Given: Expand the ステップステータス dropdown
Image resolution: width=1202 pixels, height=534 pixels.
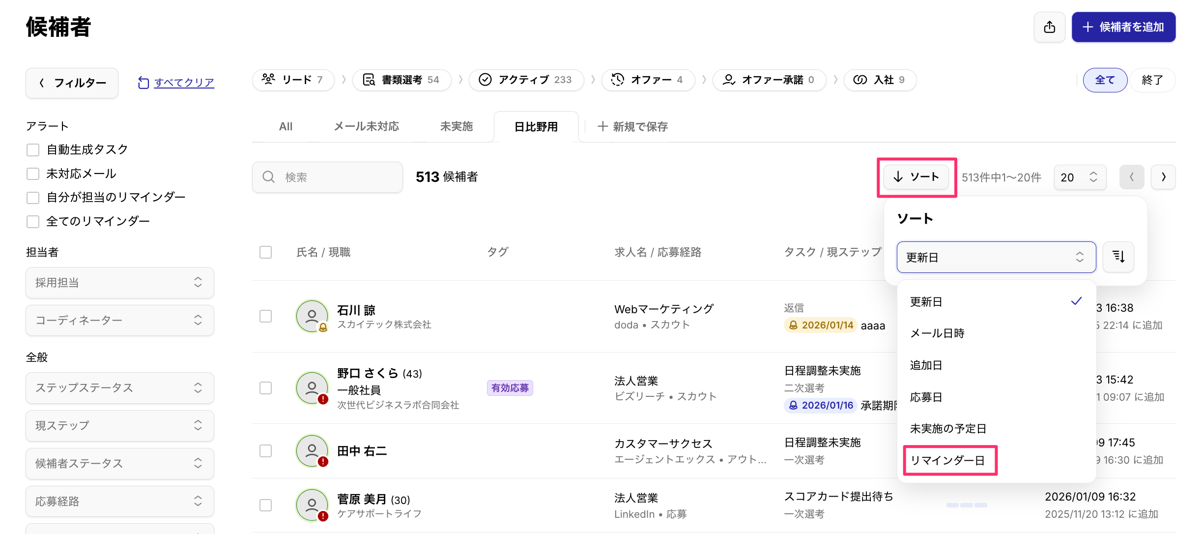Looking at the screenshot, I should tap(119, 387).
